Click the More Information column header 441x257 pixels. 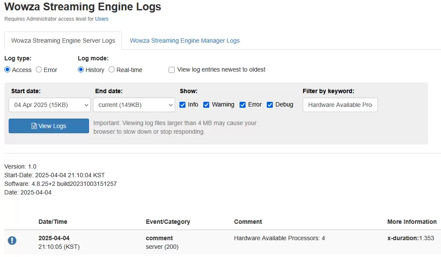(412, 222)
